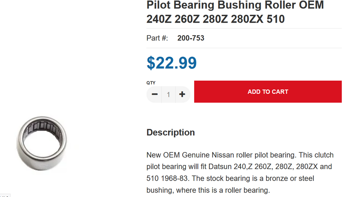Click '240Z' in the product title

point(159,19)
